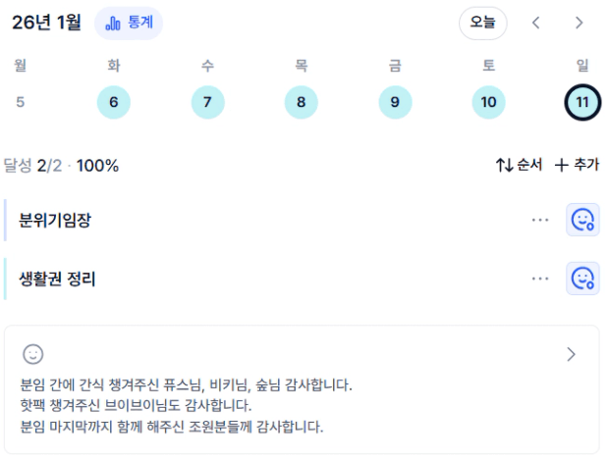Image resolution: width=610 pixels, height=459 pixels.
Task: Select Wednesday the 7th
Action: [x=207, y=102]
